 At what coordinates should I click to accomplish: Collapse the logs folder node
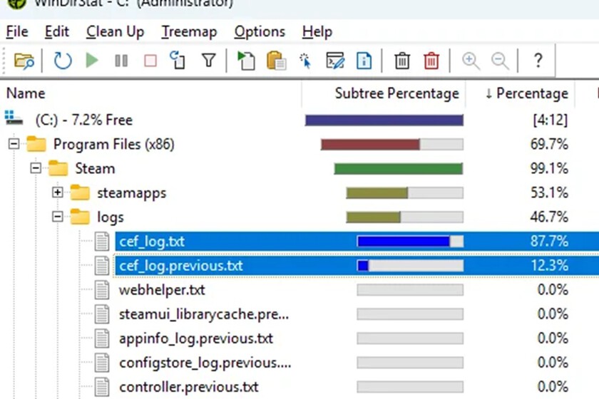[57, 217]
